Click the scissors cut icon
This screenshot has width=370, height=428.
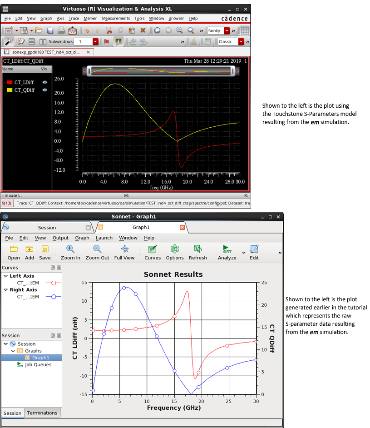tap(109, 30)
